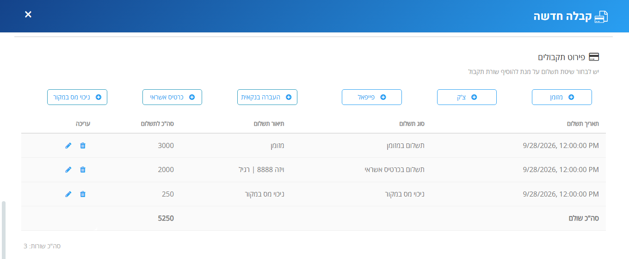Edit the 250 ניכוי מס במקור row
Image resolution: width=629 pixels, height=259 pixels.
[68, 194]
